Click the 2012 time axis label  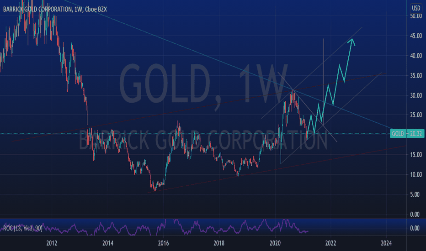[x=52, y=243]
